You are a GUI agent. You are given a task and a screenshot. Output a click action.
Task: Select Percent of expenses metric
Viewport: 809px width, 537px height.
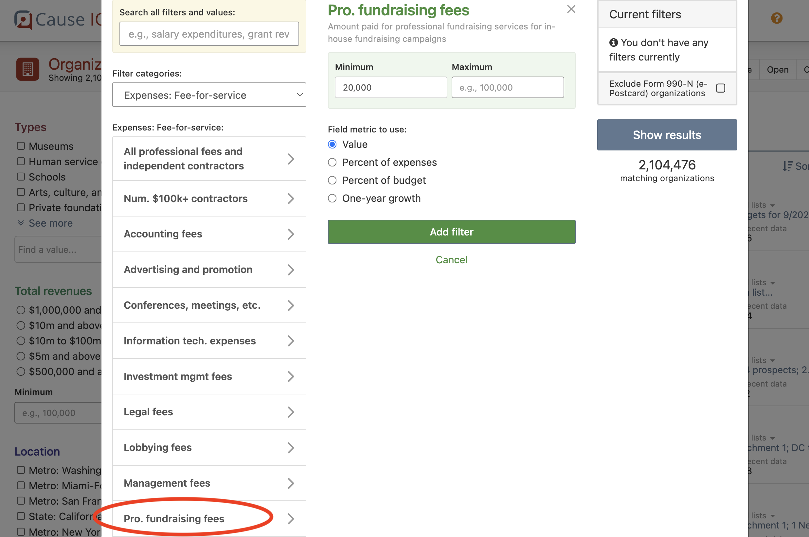pyautogui.click(x=332, y=162)
